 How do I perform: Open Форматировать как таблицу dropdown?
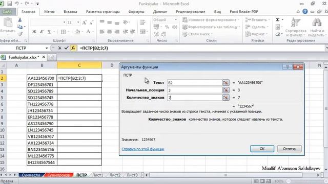pos(211,27)
